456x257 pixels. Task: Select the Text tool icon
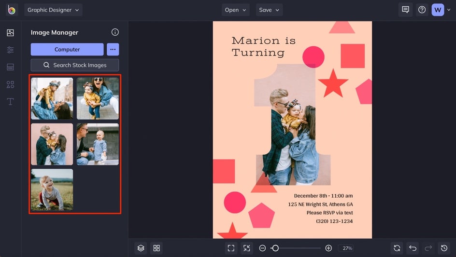tap(10, 102)
